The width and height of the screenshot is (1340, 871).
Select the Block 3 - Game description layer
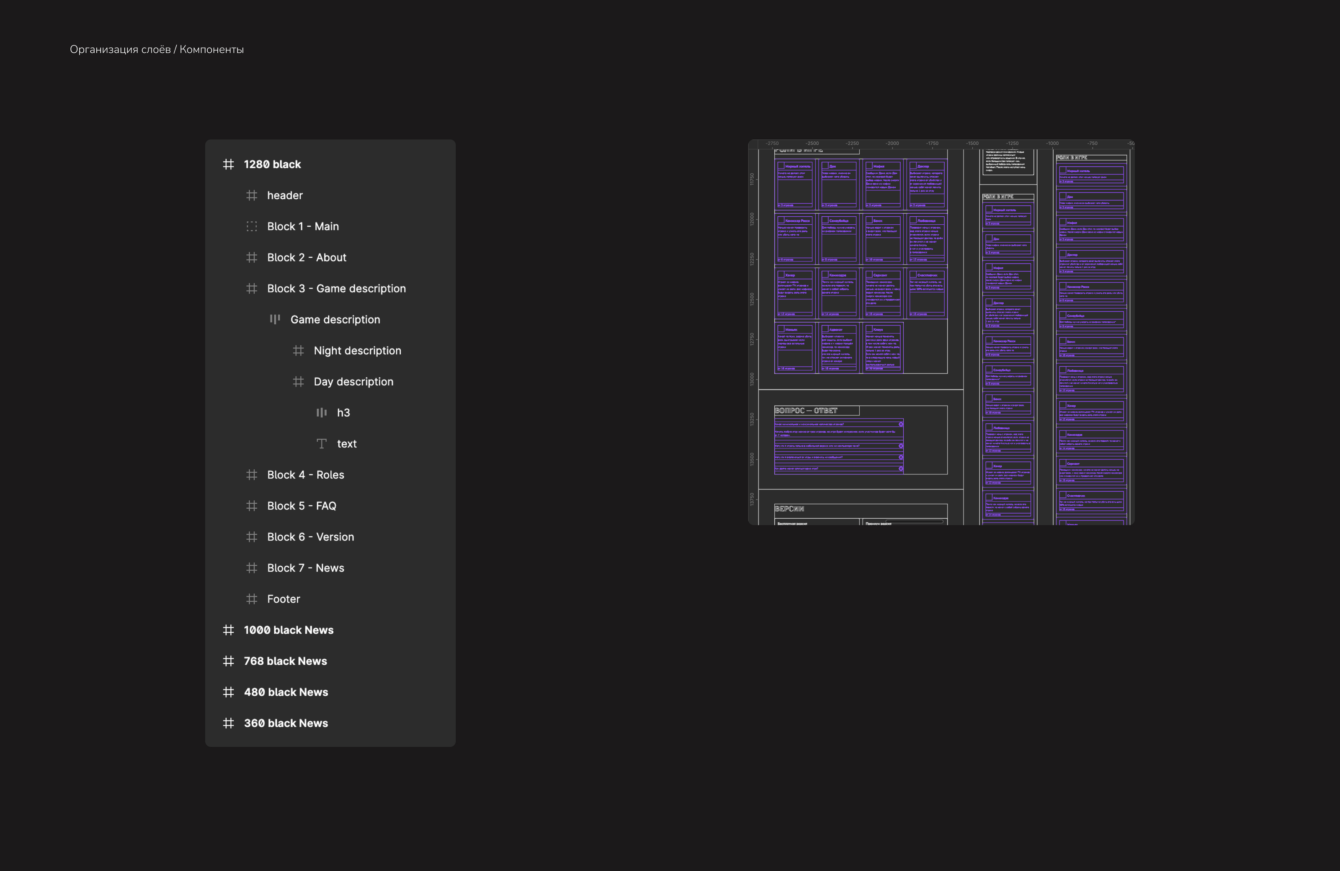[x=336, y=289]
